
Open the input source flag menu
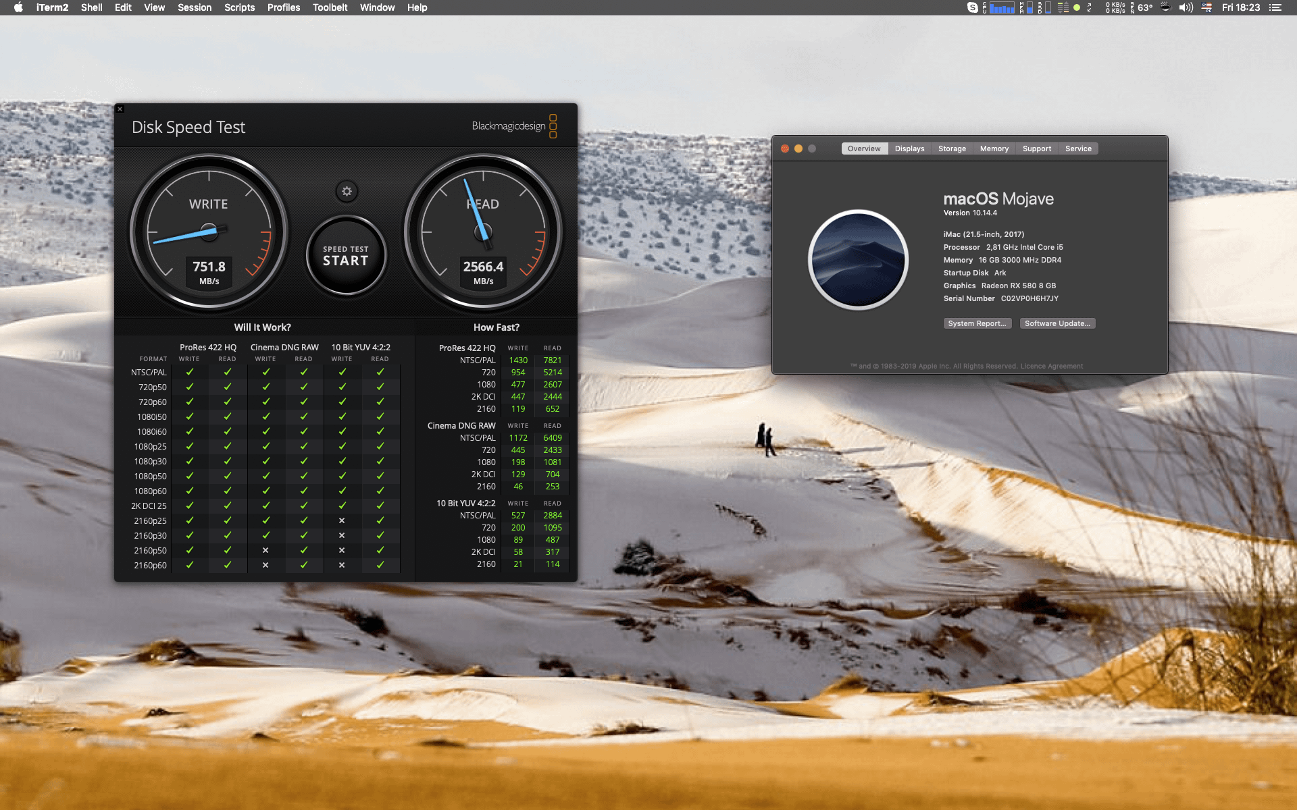(x=1206, y=7)
